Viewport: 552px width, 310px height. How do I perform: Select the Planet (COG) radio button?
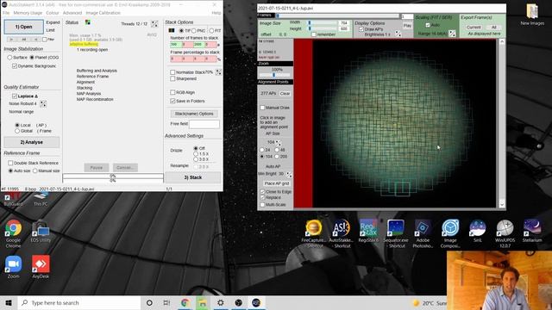[32, 58]
